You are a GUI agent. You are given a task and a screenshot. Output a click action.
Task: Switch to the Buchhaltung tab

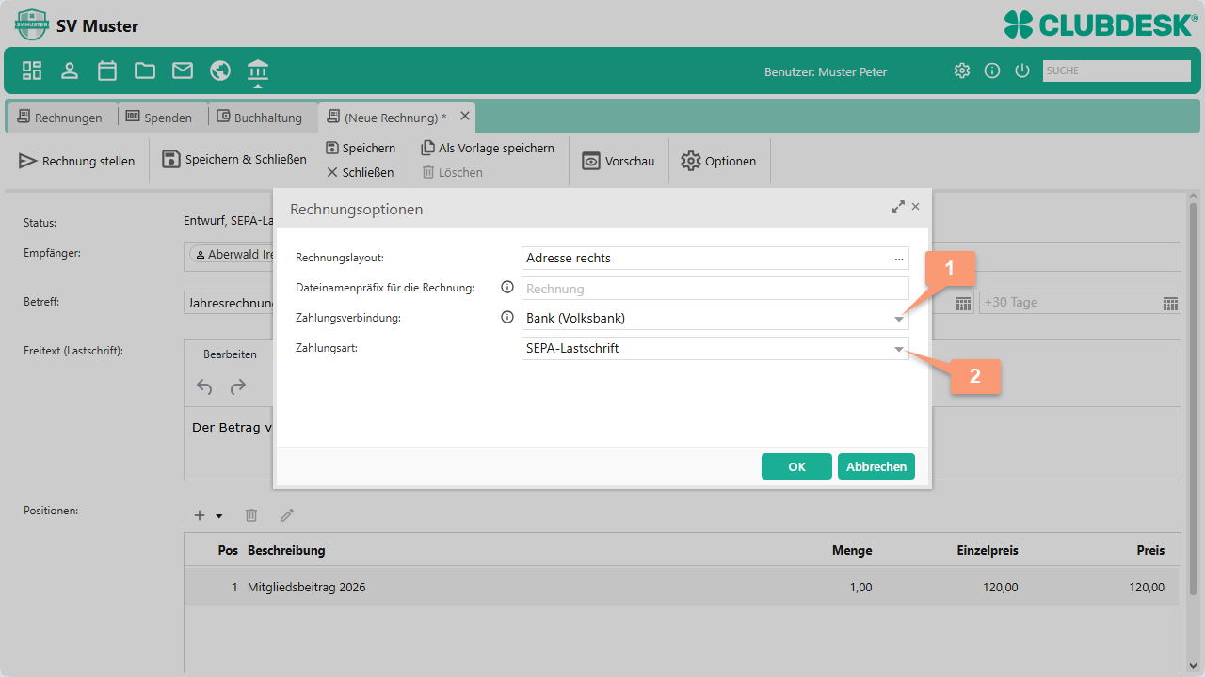[260, 118]
